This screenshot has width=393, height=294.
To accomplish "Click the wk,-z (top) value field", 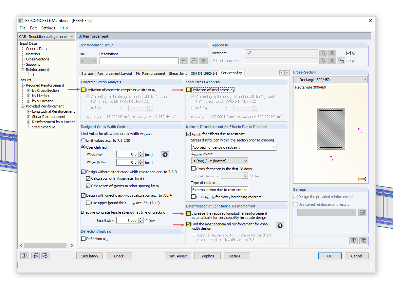I will 127,155.
